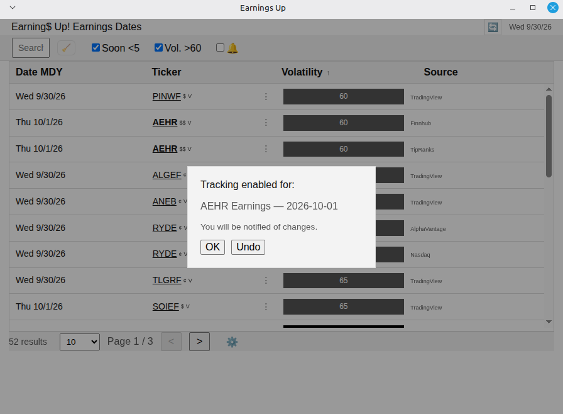Click the table vertical scrollbar thumb

tap(549, 136)
